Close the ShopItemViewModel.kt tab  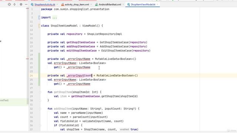tap(157, 4)
